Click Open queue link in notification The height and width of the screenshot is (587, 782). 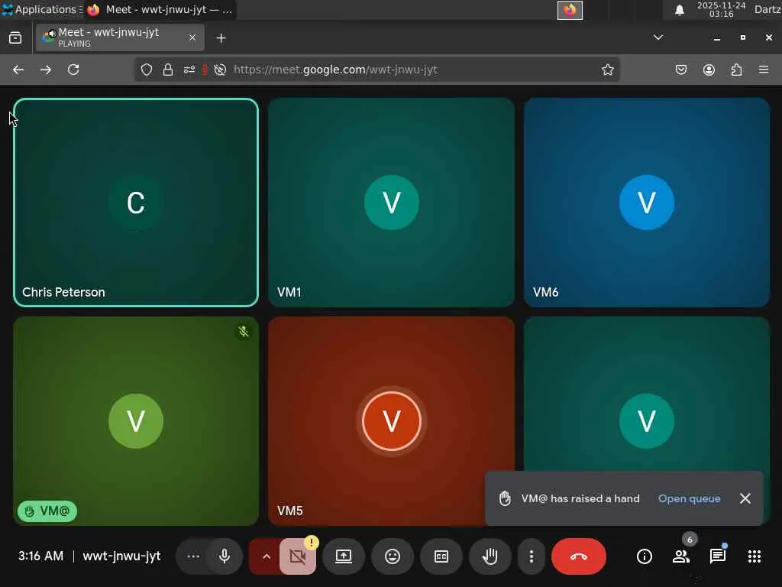point(690,498)
